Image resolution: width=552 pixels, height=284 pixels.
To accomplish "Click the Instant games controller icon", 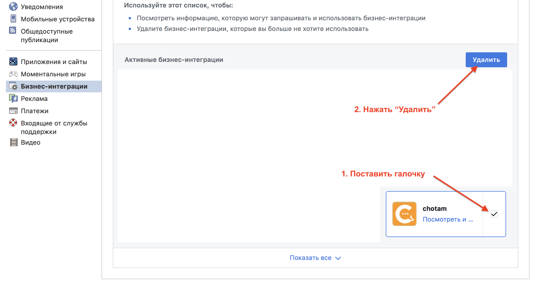I will click(x=13, y=74).
